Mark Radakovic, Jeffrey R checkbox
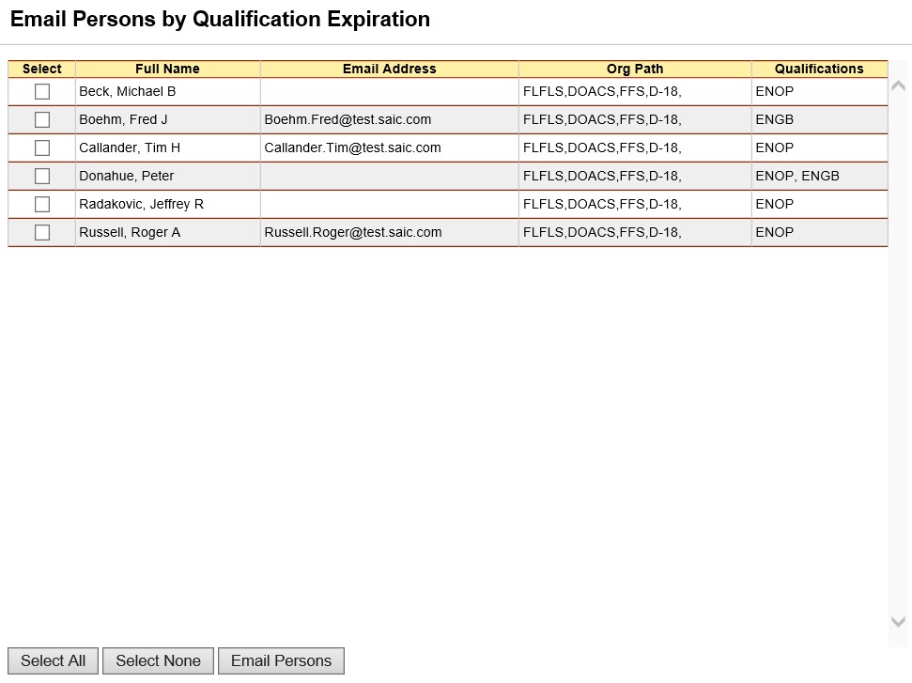Viewport: 912px width, 683px height. point(42,204)
